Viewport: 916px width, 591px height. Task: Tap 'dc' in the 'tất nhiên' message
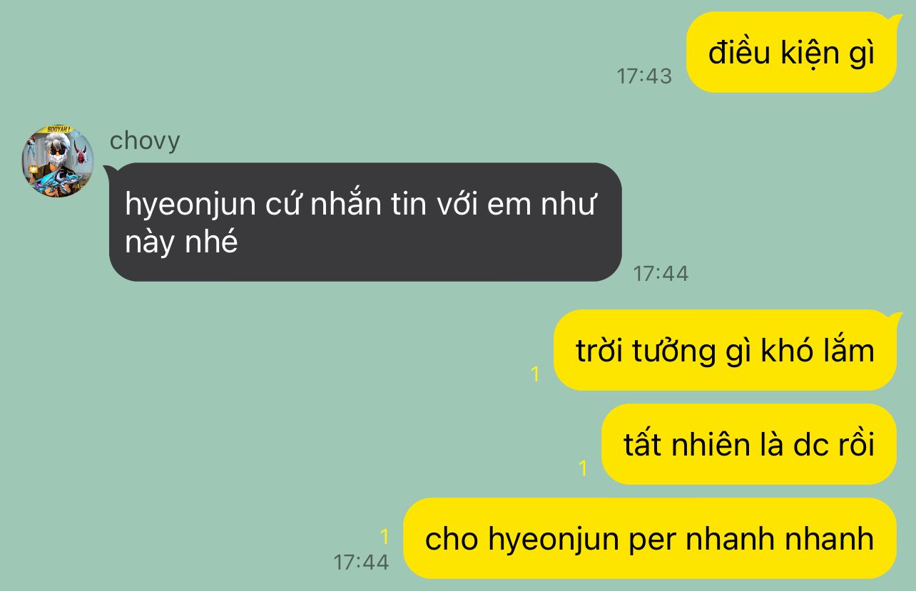coord(808,445)
